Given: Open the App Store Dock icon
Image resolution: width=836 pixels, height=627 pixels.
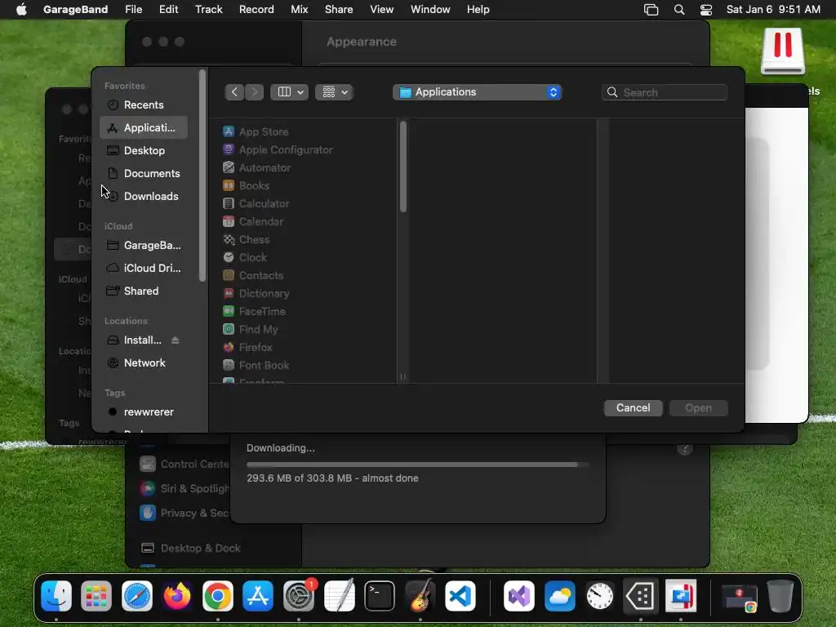Looking at the screenshot, I should tap(258, 595).
